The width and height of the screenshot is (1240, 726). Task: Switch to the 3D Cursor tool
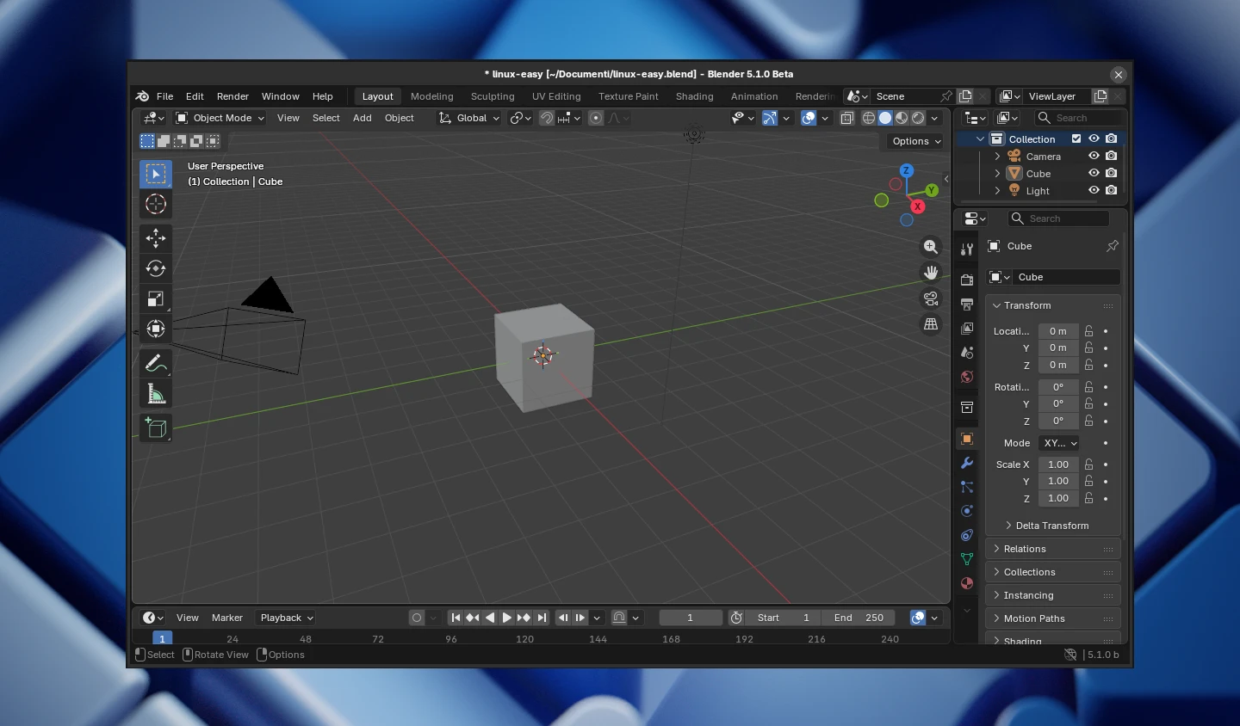(156, 204)
